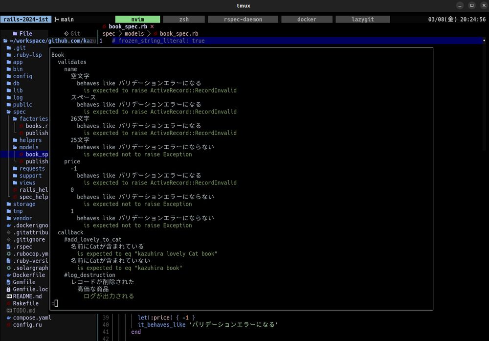
Task: Click the tmp folder icon
Action: coord(9,211)
